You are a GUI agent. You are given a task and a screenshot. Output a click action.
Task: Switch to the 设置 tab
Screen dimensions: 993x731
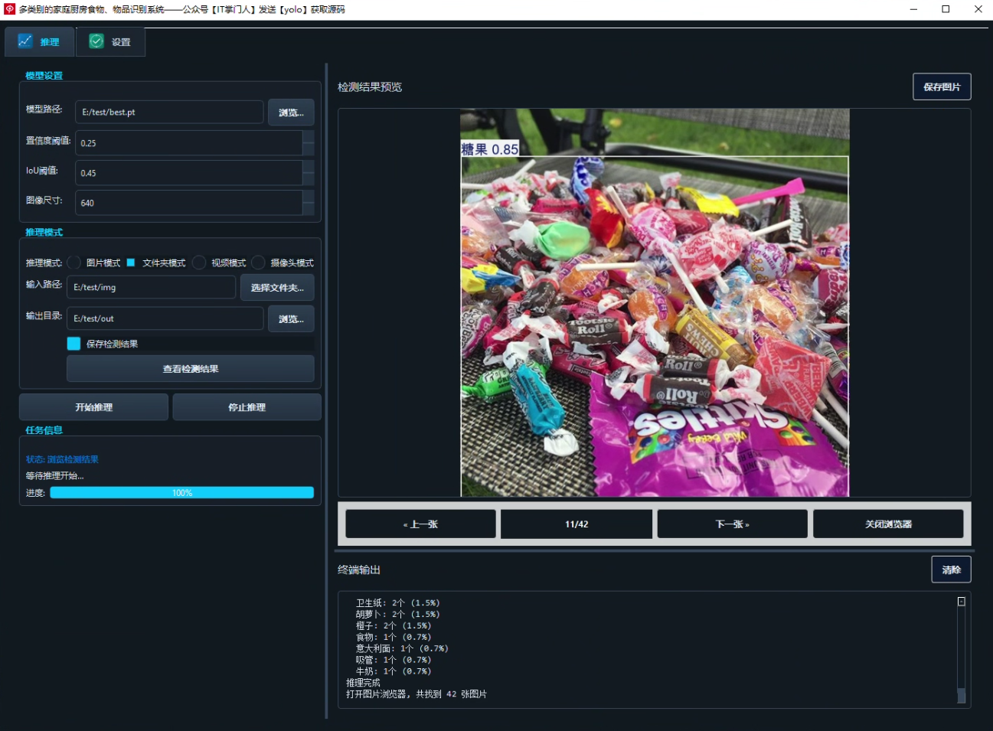tap(111, 42)
